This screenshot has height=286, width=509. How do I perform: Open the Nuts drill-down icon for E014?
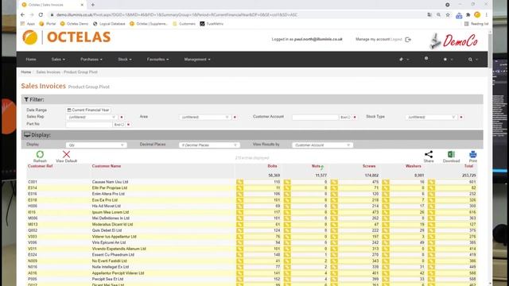point(287,188)
